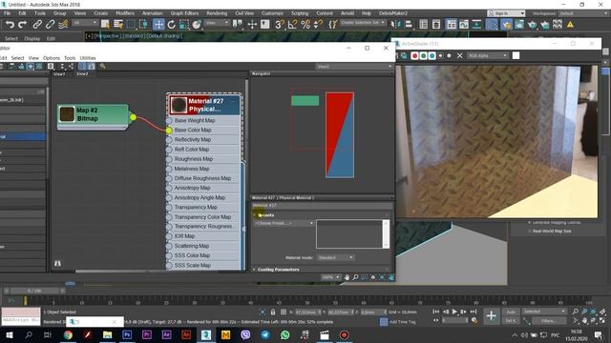Image resolution: width=611 pixels, height=343 pixels.
Task: Click the Material #27 node thumbnail
Action: tap(179, 105)
